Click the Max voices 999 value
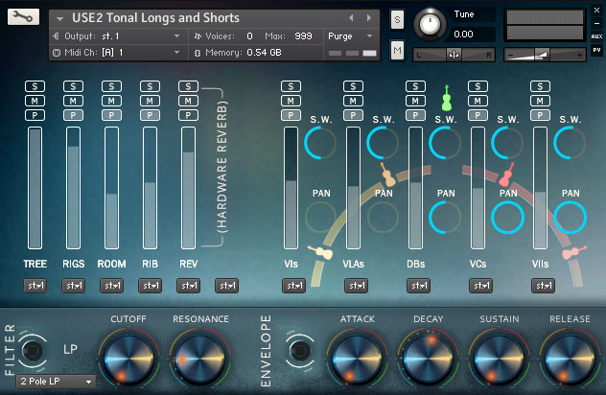 pyautogui.click(x=303, y=35)
